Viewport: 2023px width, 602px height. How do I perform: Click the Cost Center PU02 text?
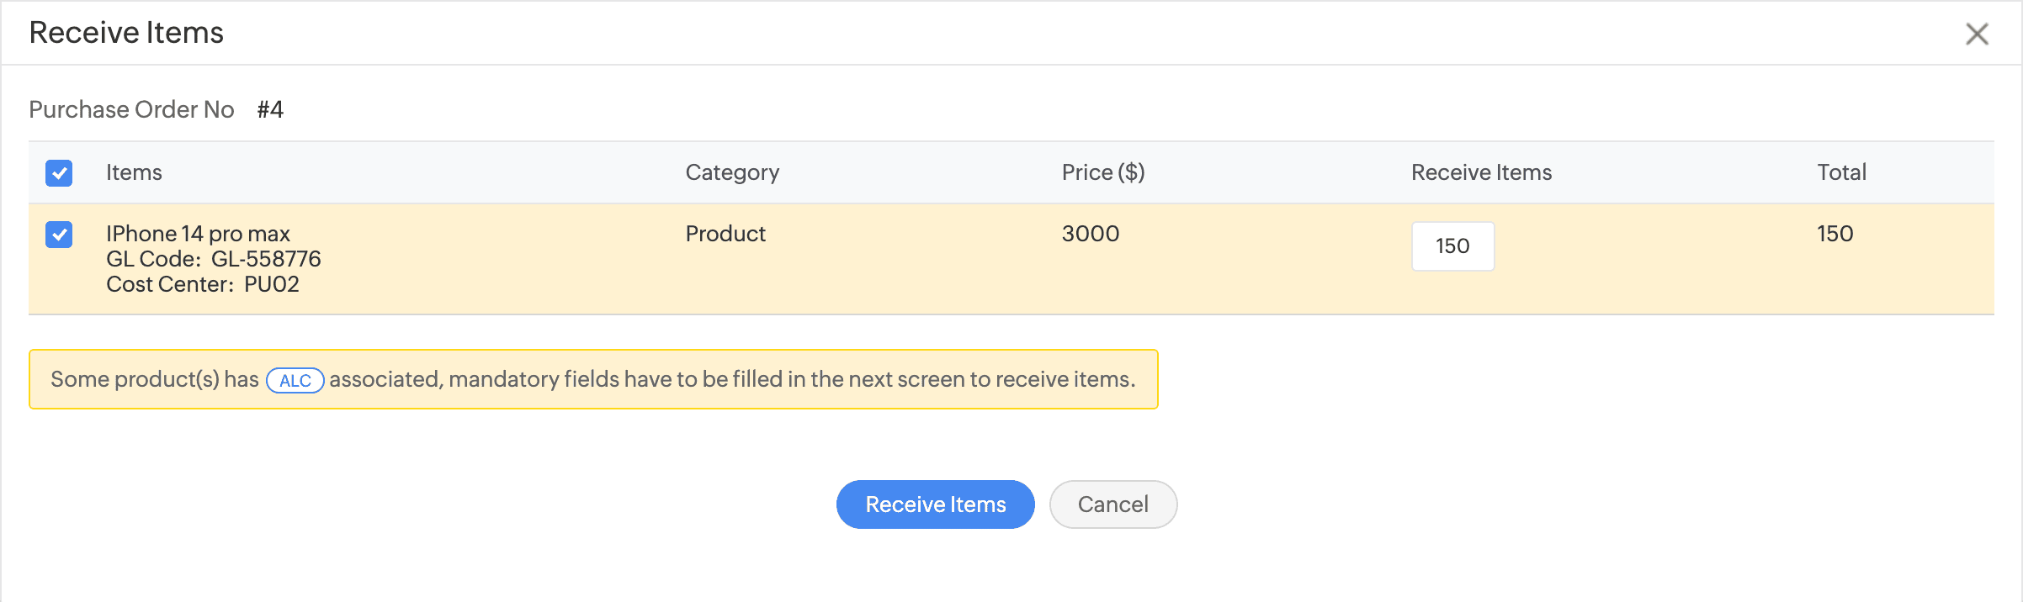point(202,284)
